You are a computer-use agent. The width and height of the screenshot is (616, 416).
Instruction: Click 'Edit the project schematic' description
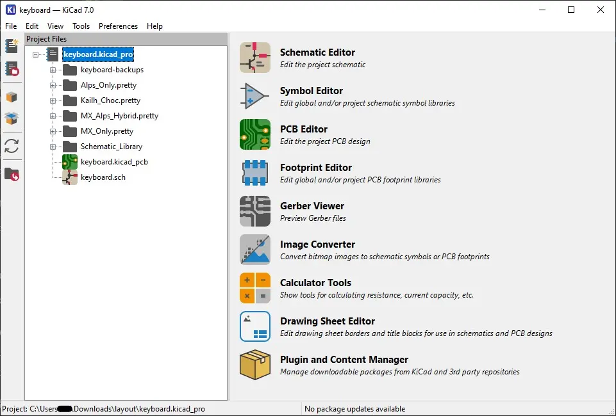[x=322, y=65]
